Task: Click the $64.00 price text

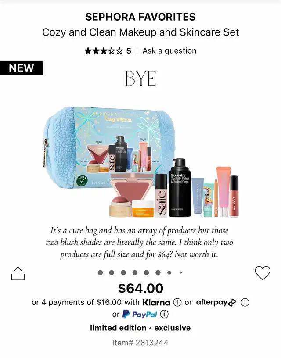Action: tap(140, 288)
